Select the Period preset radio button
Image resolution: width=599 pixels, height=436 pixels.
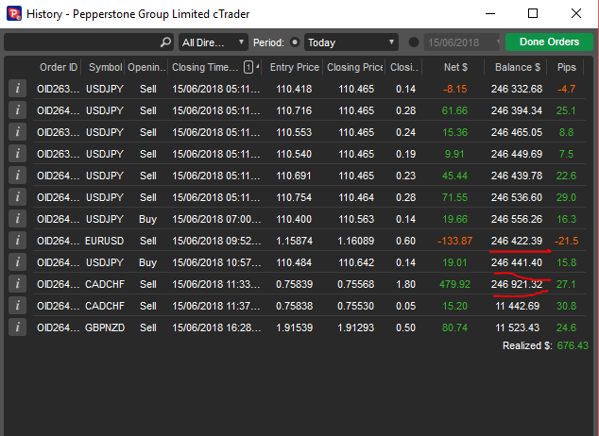click(295, 42)
